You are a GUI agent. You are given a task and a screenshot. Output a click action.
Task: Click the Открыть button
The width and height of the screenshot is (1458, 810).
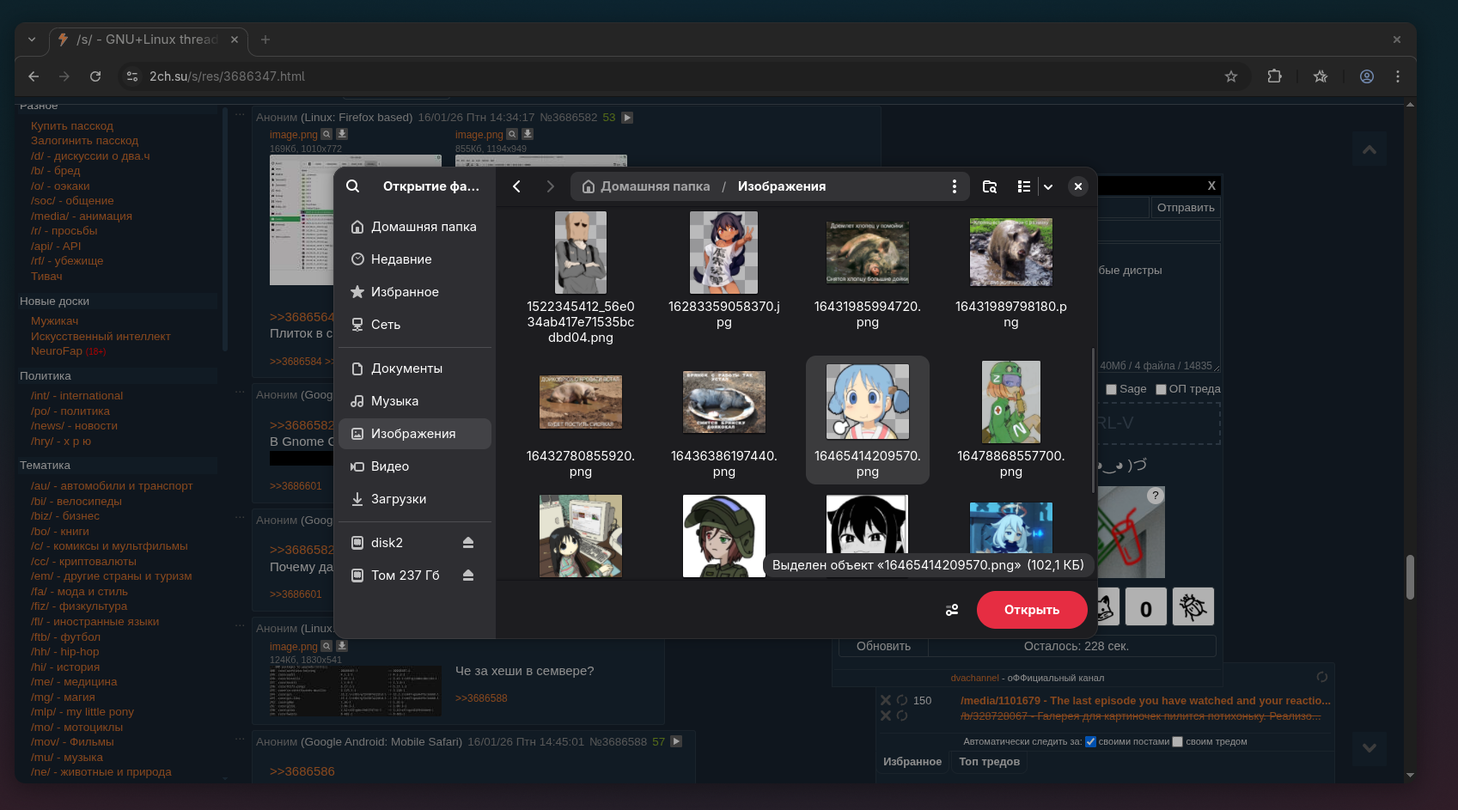pyautogui.click(x=1032, y=610)
